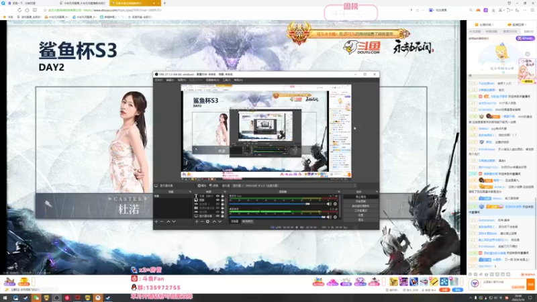Image resolution: width=537 pixels, height=302 pixels.
Task: Toggle browser night mode moon icon
Action: coord(517,10)
